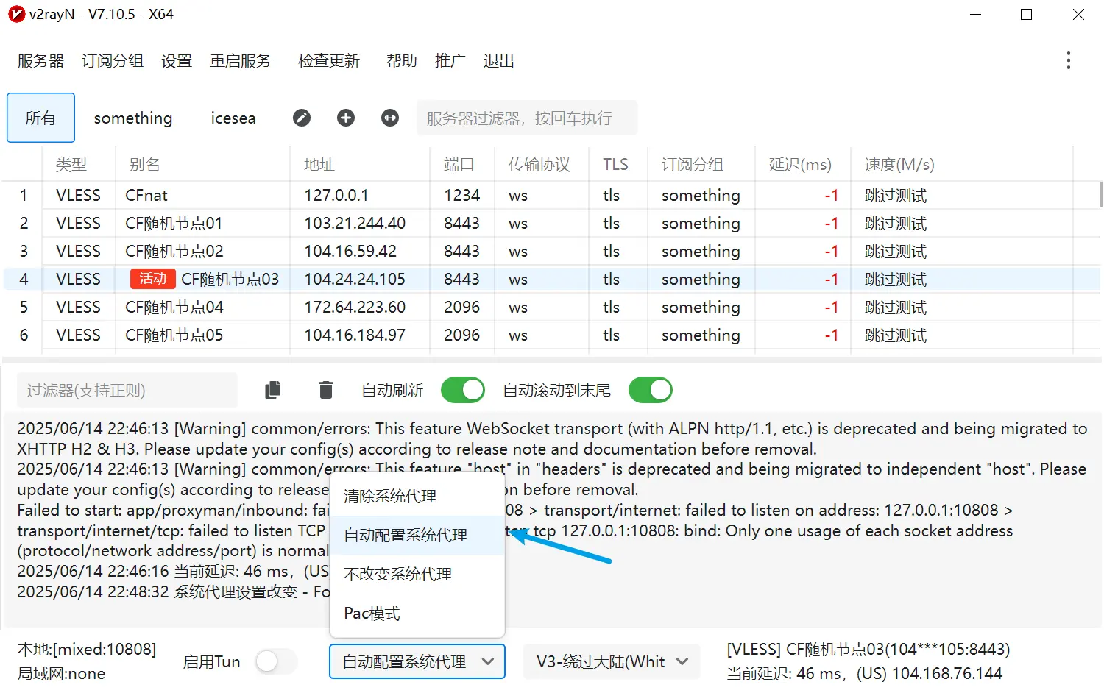
Task: Switch to the icesea tab
Action: (233, 118)
